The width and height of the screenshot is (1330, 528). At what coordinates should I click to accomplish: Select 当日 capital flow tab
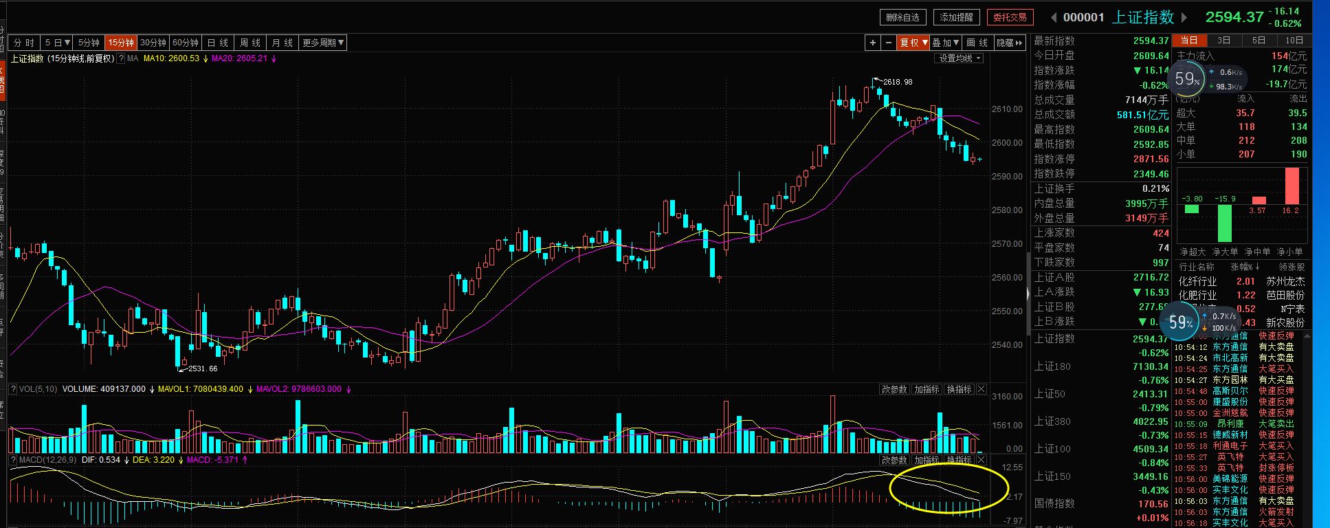click(1190, 41)
